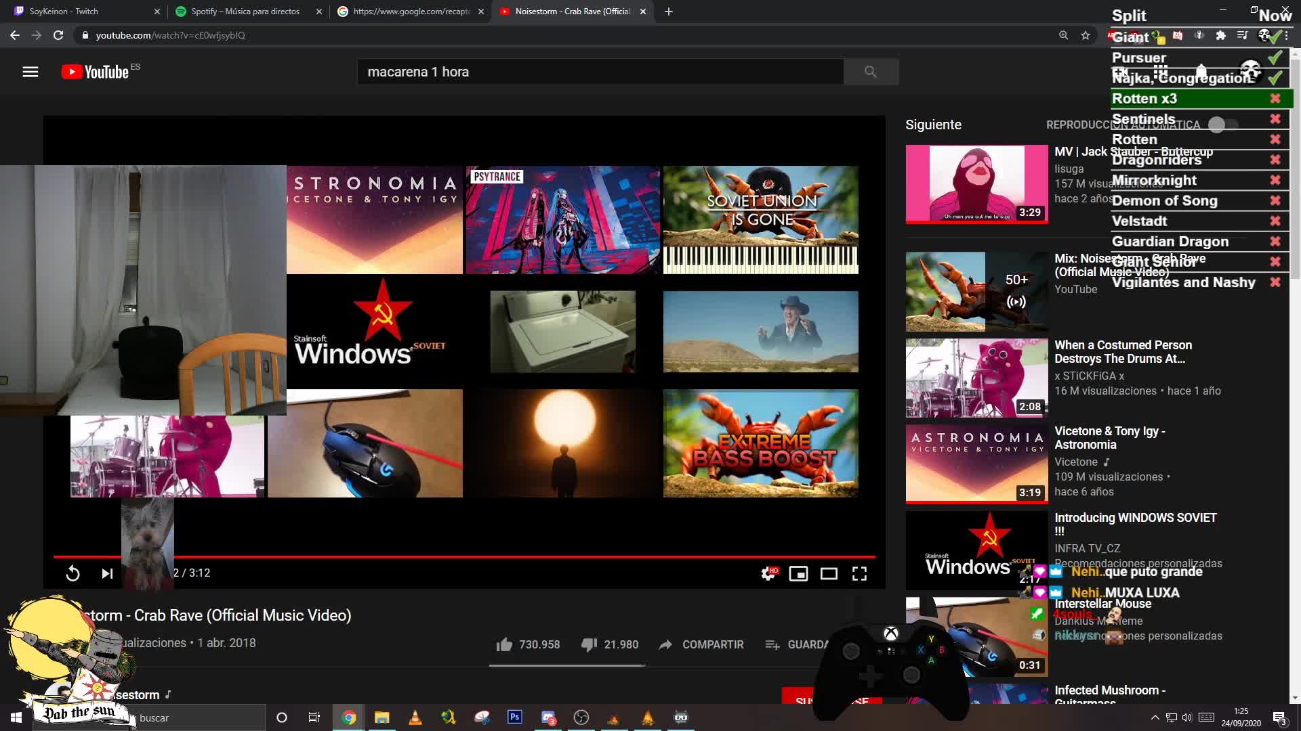Skip to the next video
This screenshot has width=1301, height=731.
(107, 573)
